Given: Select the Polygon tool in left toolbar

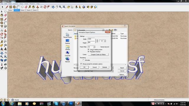Looking at the screenshot, I should (2, 26).
